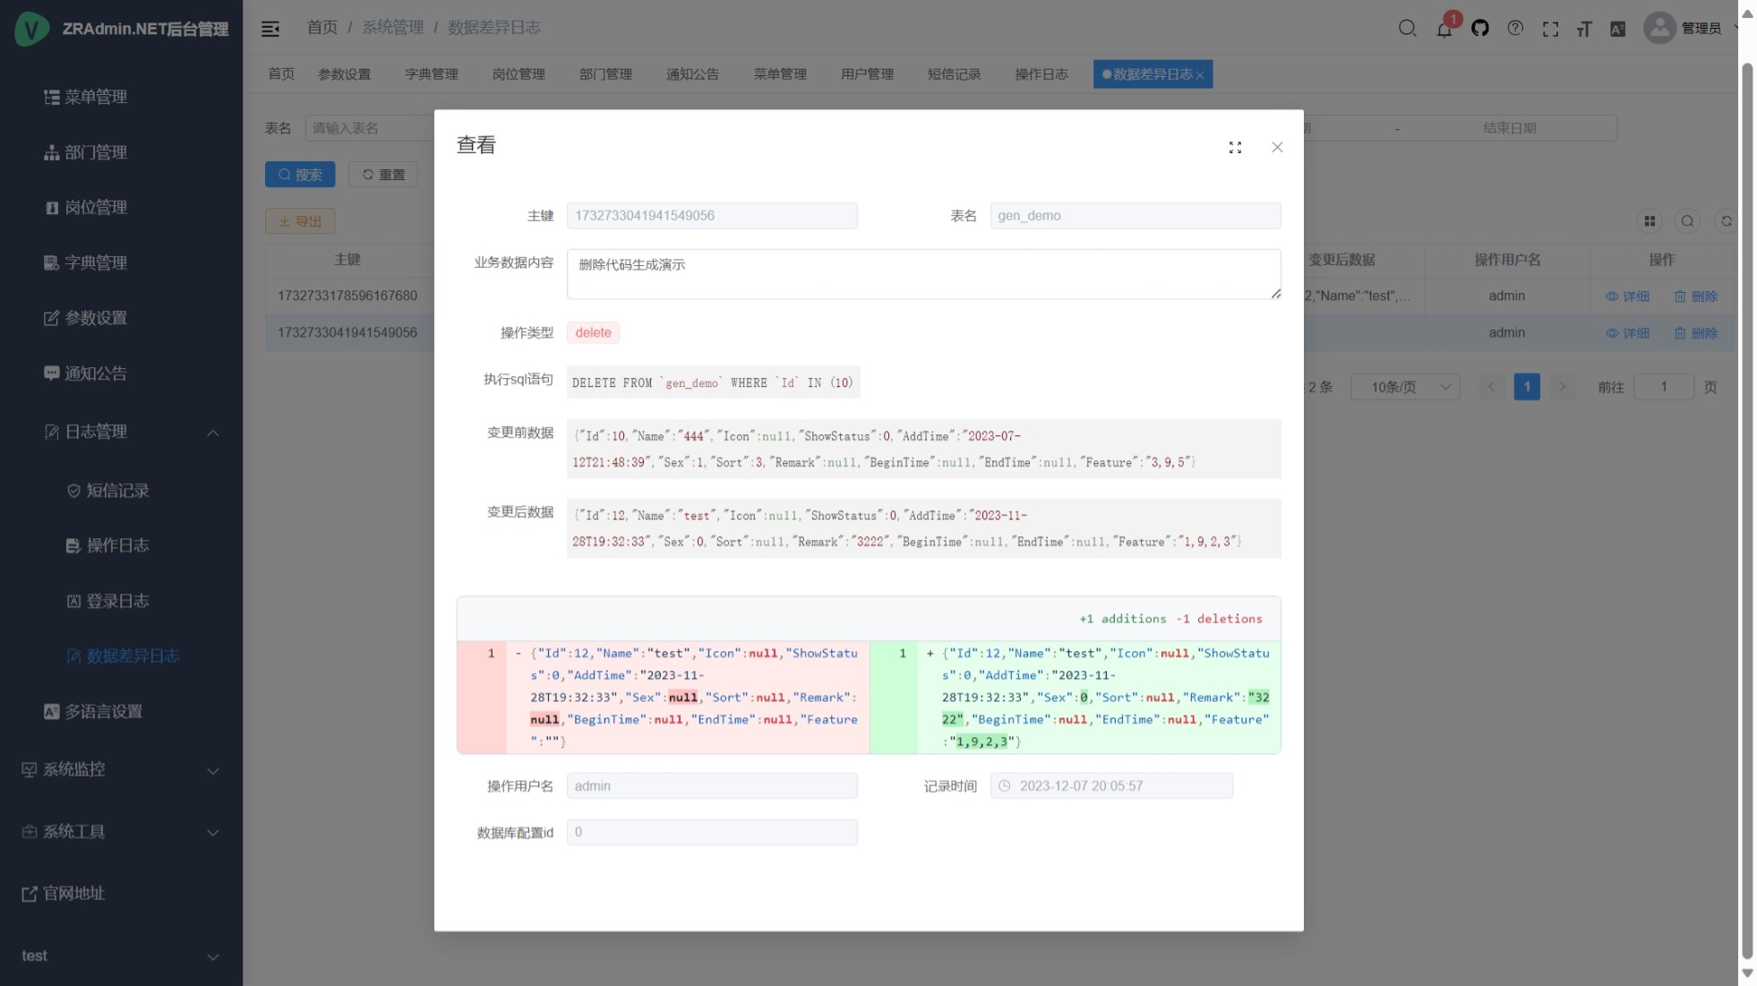Viewport: 1757px width, 986px height.
Task: Switch to the 操作日志 tab
Action: 1041,74
